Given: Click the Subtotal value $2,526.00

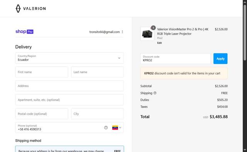Looking at the screenshot, I should (221, 86).
